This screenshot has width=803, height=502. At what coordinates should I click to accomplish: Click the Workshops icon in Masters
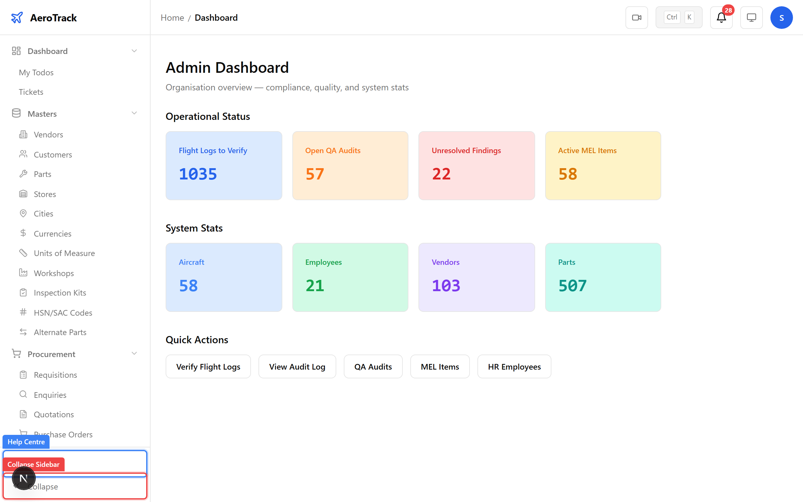pos(23,273)
